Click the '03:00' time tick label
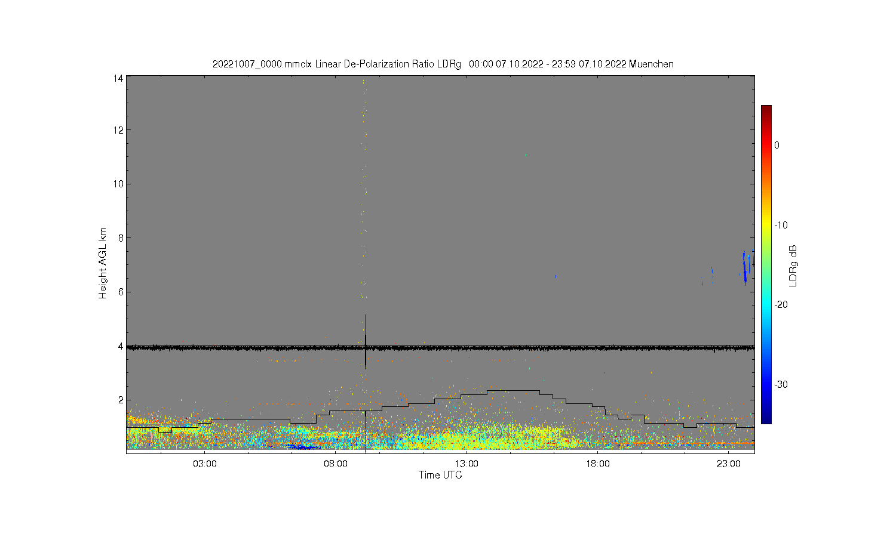 click(x=205, y=464)
